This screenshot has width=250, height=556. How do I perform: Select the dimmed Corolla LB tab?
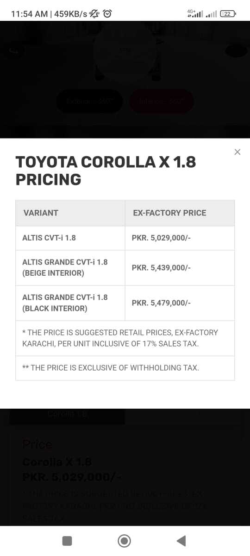pos(67,415)
